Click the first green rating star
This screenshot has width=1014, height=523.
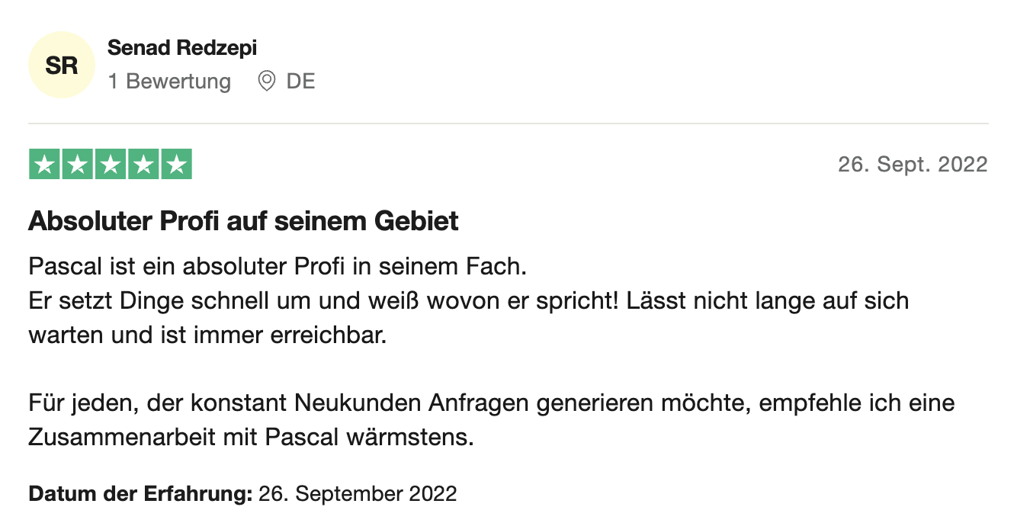[44, 165]
